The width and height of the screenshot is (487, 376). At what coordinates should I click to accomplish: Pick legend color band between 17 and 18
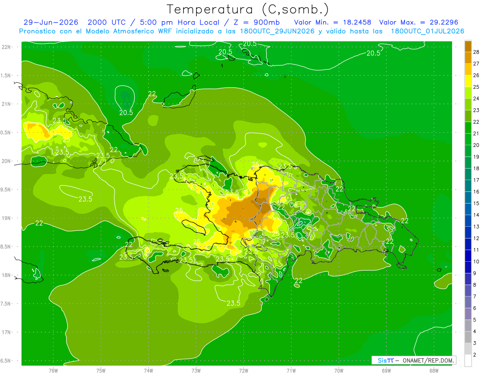[468, 174]
